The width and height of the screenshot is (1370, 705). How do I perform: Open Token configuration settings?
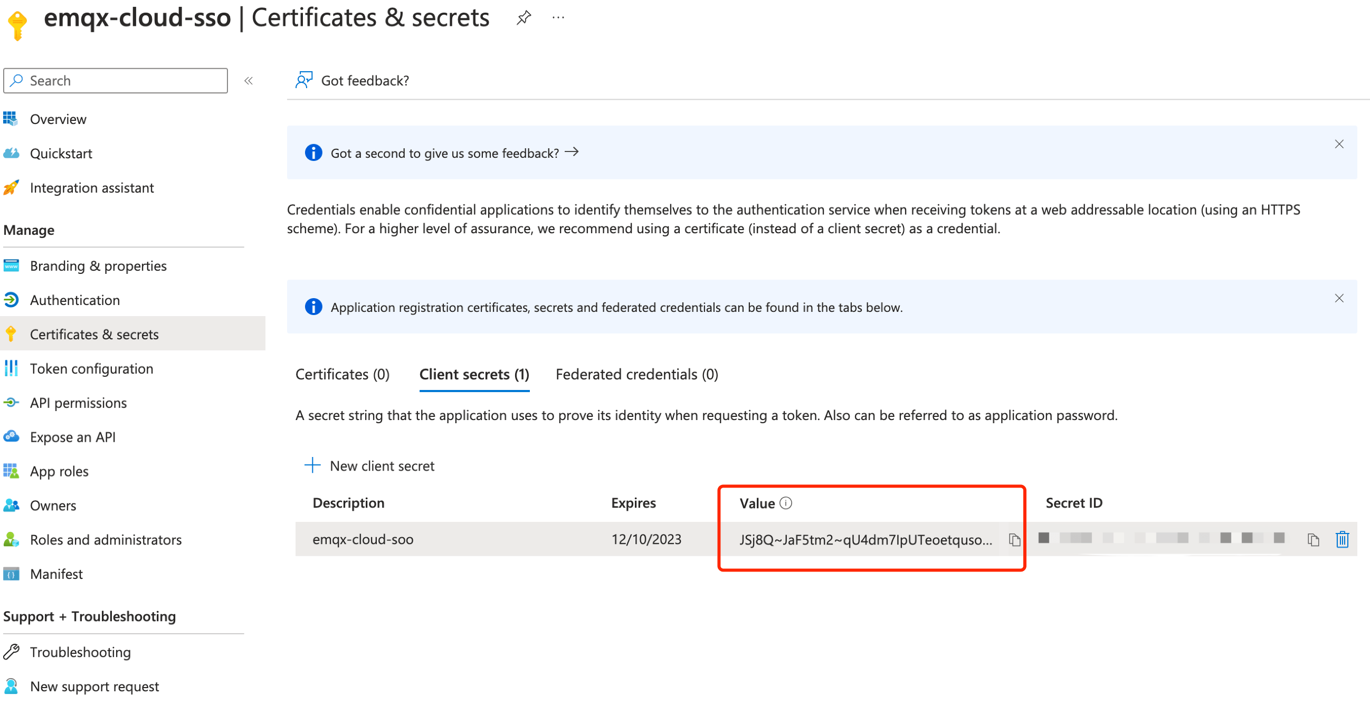91,368
